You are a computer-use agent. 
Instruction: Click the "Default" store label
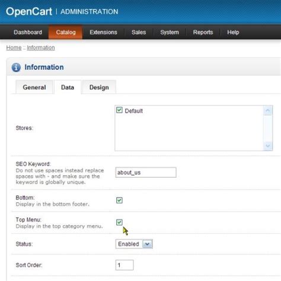click(133, 111)
